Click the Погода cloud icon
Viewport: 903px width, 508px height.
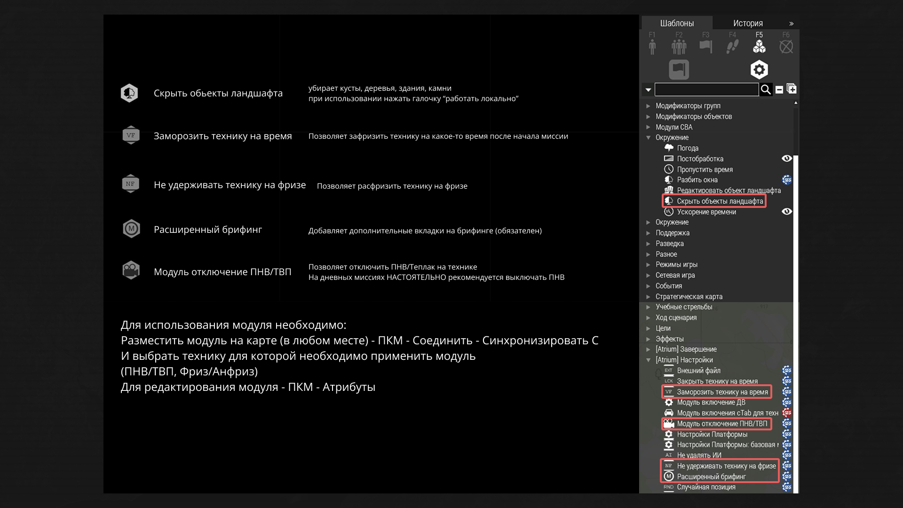668,148
